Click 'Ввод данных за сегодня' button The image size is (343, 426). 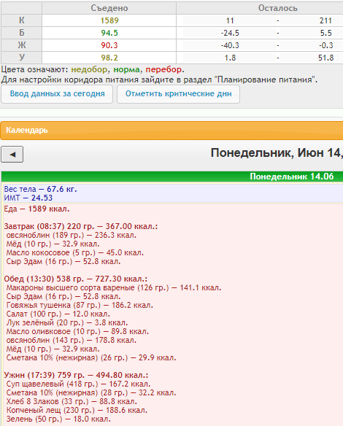coord(57,94)
